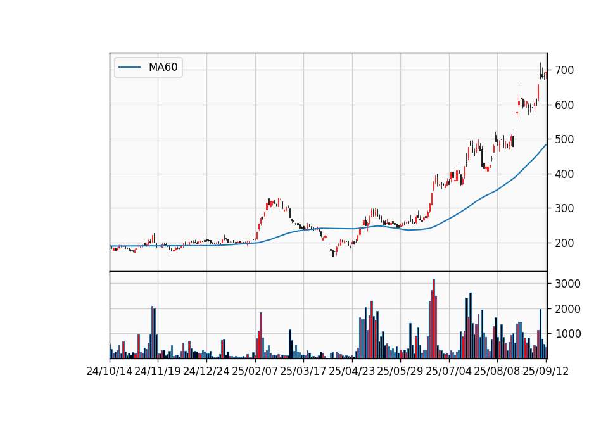Click the 24/11/19 date label
This screenshot has height=437, width=608.
[158, 372]
